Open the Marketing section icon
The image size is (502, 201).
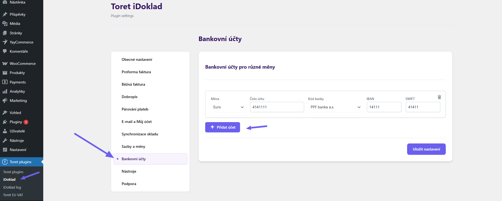(5, 100)
